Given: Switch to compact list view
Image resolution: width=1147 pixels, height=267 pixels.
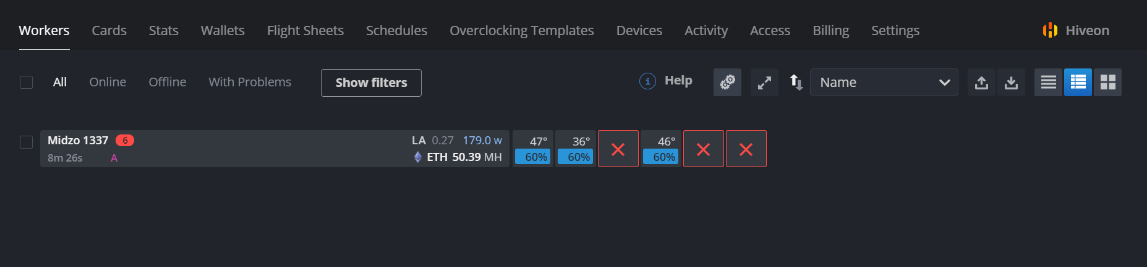Looking at the screenshot, I should (x=1048, y=82).
